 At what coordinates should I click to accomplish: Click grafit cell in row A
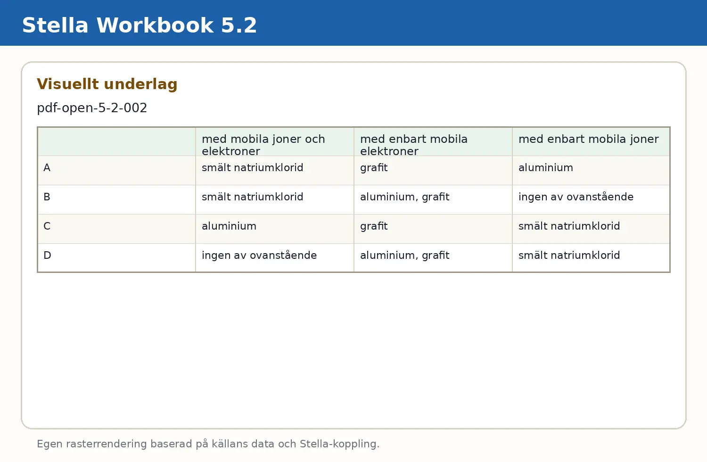[x=433, y=171]
